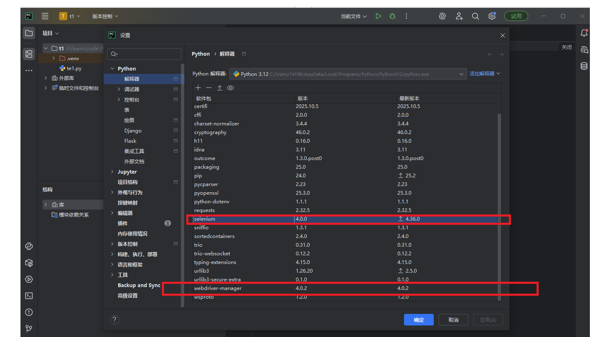Open the Python Packages tool window icon

(29, 263)
